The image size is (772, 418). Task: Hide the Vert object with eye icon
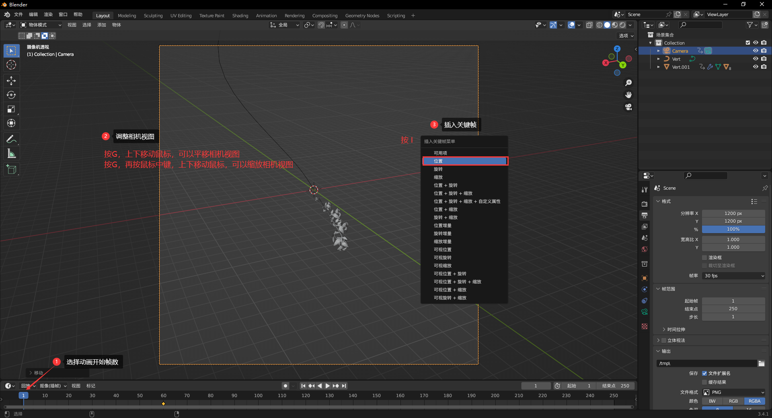coord(756,59)
